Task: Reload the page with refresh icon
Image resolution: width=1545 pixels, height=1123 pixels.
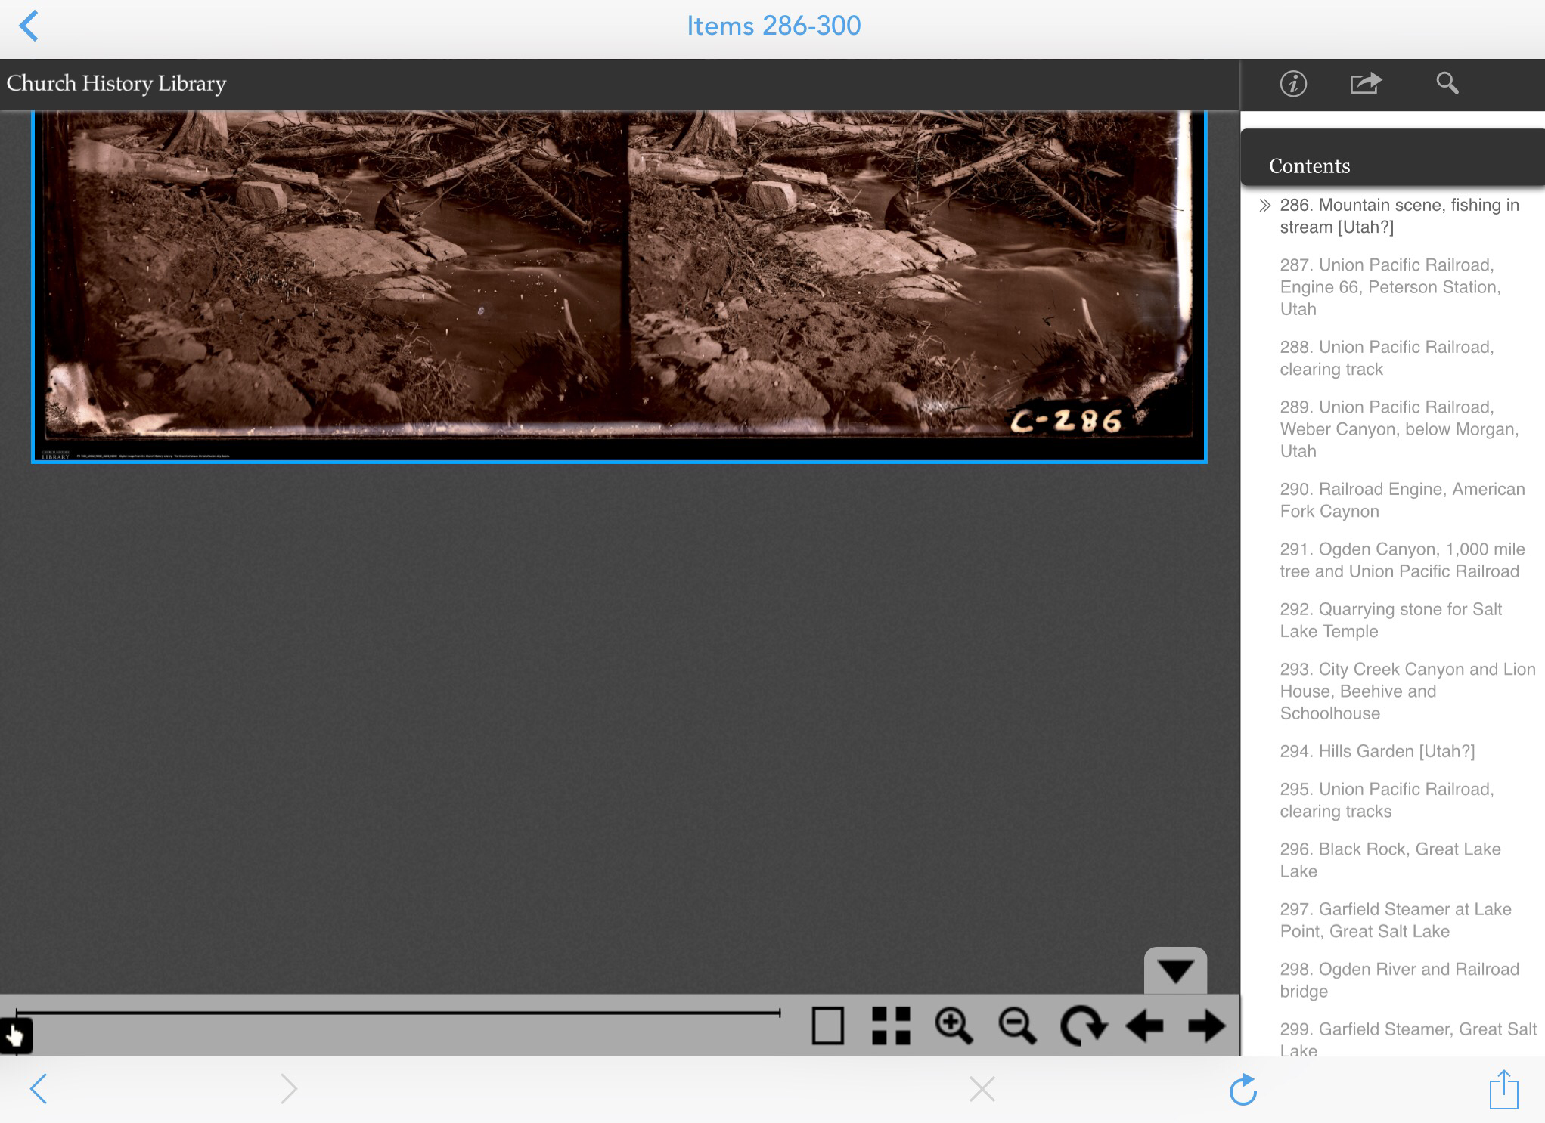Action: pyautogui.click(x=1243, y=1090)
